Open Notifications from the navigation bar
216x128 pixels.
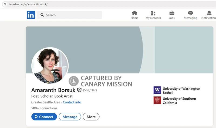tap(208, 15)
